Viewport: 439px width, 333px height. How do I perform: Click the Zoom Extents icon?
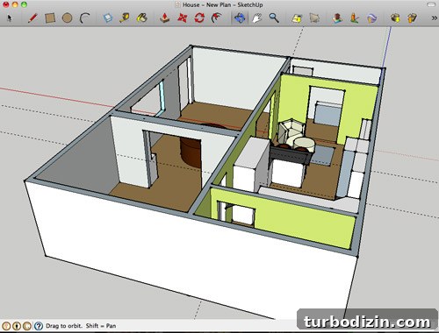297,18
